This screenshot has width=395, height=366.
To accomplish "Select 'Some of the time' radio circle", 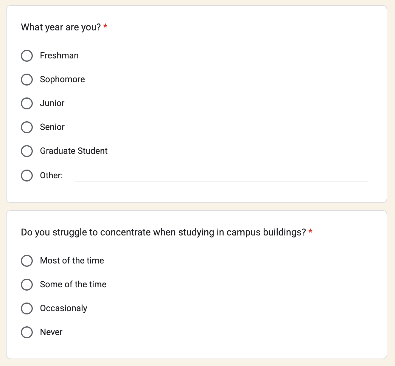I will pos(27,285).
